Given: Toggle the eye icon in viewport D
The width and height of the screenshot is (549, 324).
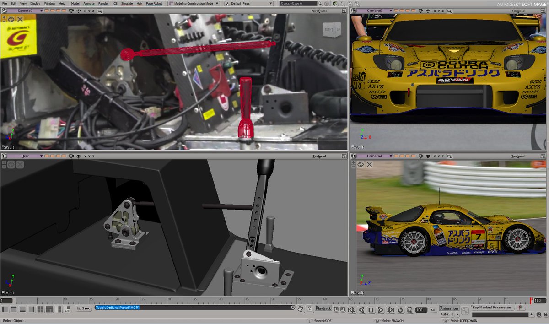Looking at the screenshot, I should pos(428,156).
